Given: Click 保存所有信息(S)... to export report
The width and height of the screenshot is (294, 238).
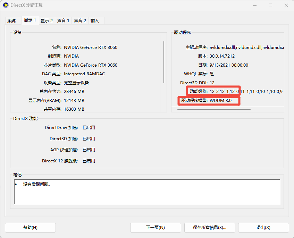Looking at the screenshot, I should click(210, 228).
